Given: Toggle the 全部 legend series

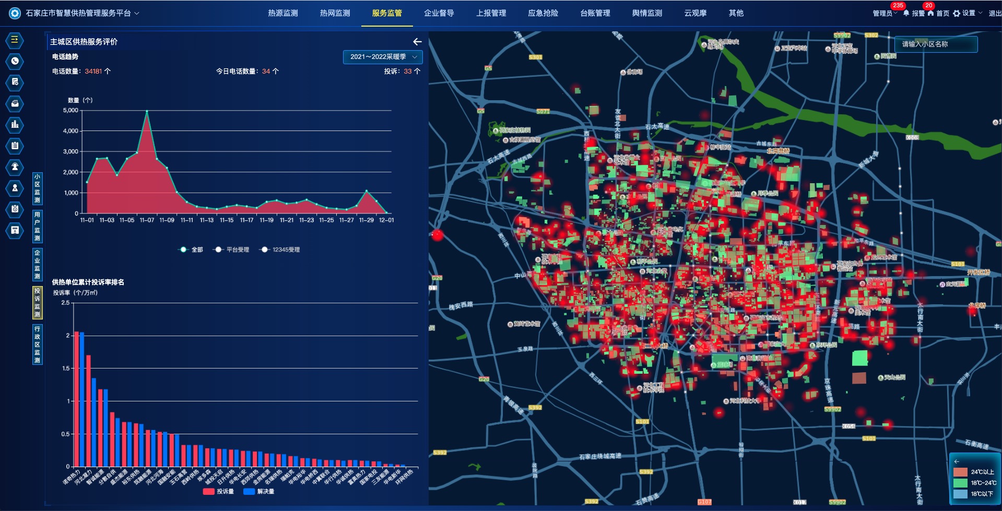Looking at the screenshot, I should pos(191,249).
